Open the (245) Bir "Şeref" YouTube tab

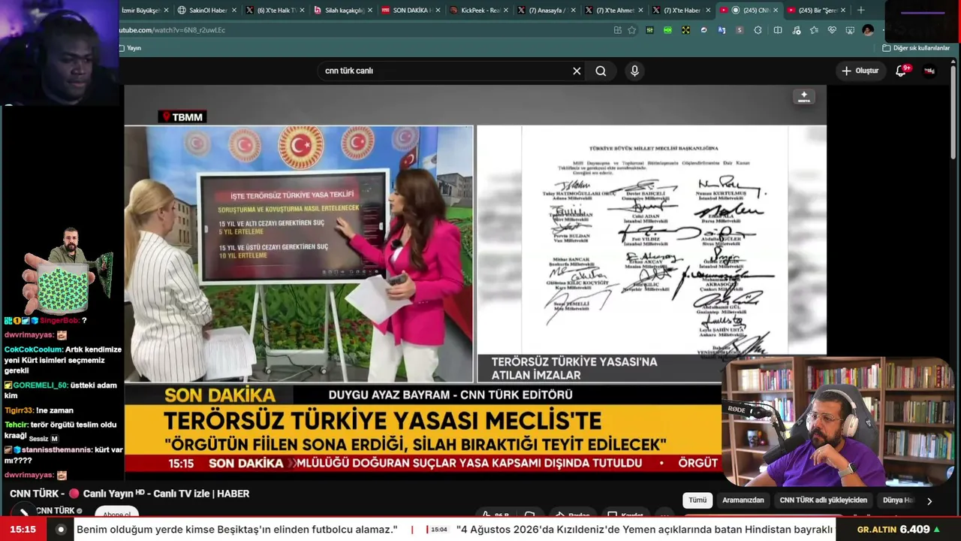click(x=816, y=11)
